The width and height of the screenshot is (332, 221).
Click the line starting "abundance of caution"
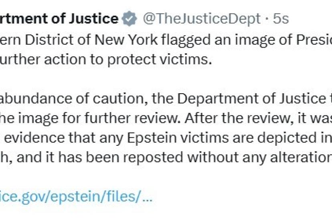click(160, 98)
